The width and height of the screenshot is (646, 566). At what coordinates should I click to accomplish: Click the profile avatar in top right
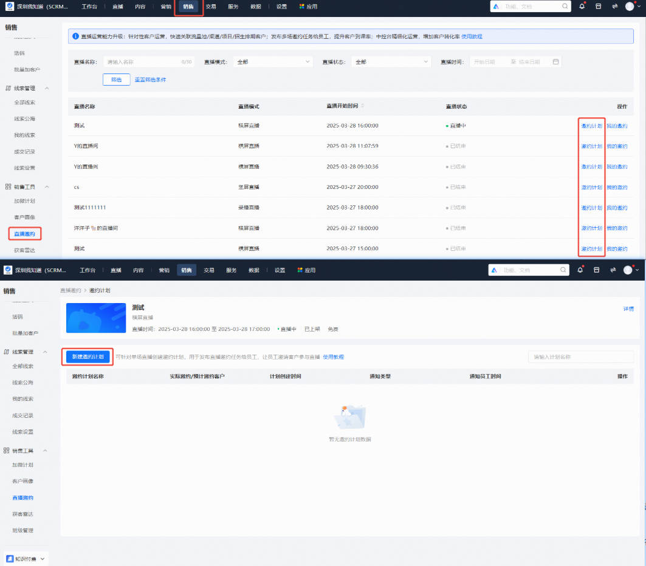[630, 7]
